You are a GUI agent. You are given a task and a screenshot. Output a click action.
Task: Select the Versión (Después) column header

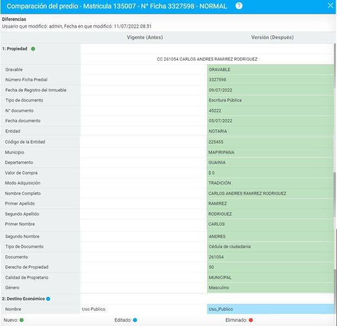[272, 37]
